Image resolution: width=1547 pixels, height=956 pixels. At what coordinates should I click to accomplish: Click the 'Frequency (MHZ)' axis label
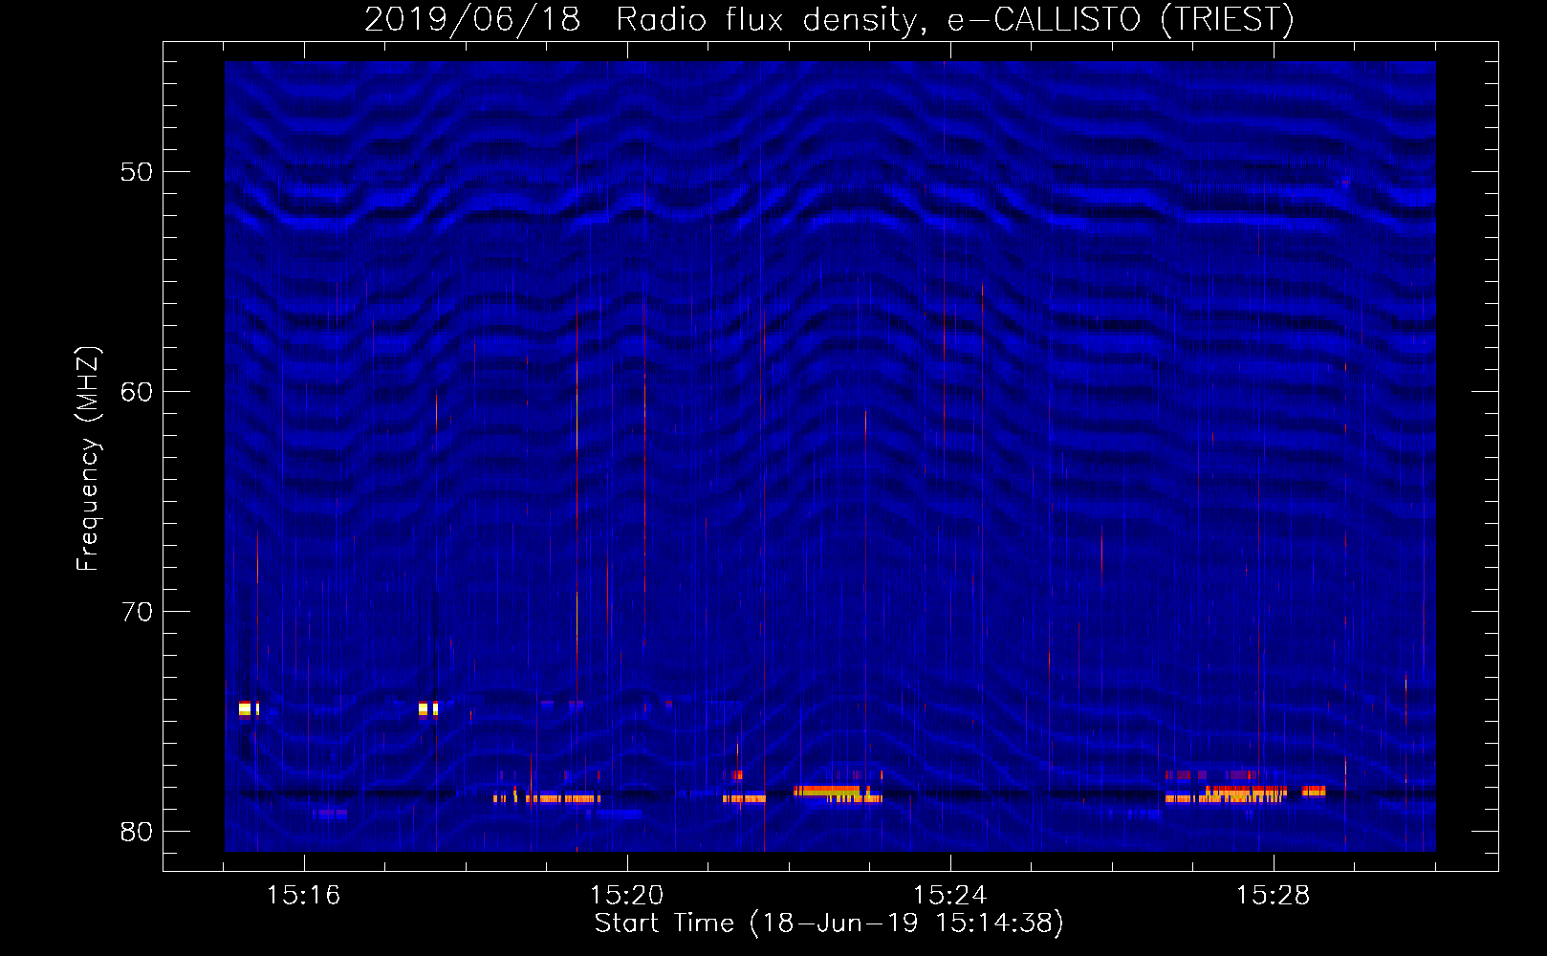(87, 459)
